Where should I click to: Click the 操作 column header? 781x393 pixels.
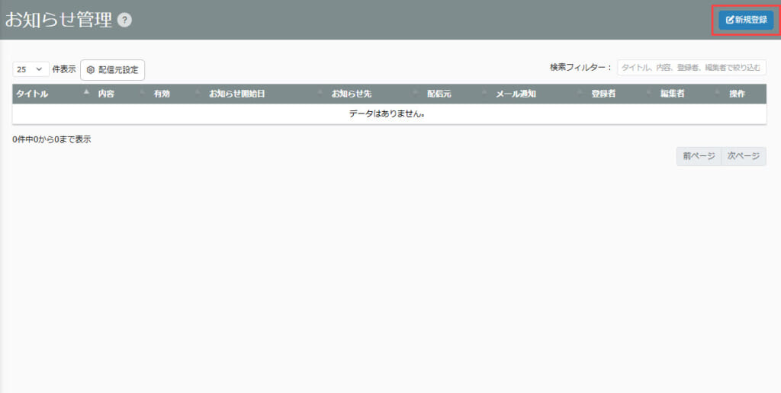pos(737,94)
